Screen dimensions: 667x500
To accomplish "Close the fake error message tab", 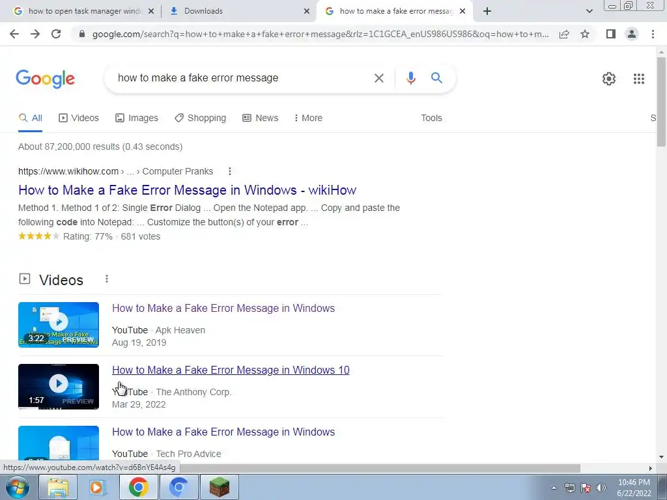I will pos(462,11).
